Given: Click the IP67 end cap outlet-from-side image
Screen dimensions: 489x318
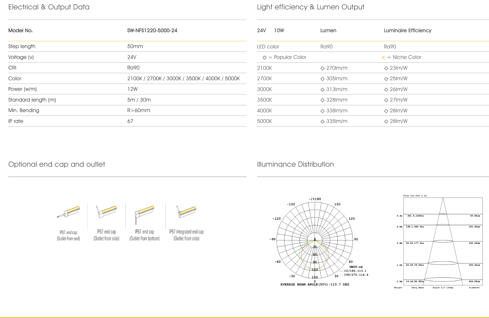Looking at the screenshot, I should [106, 211].
